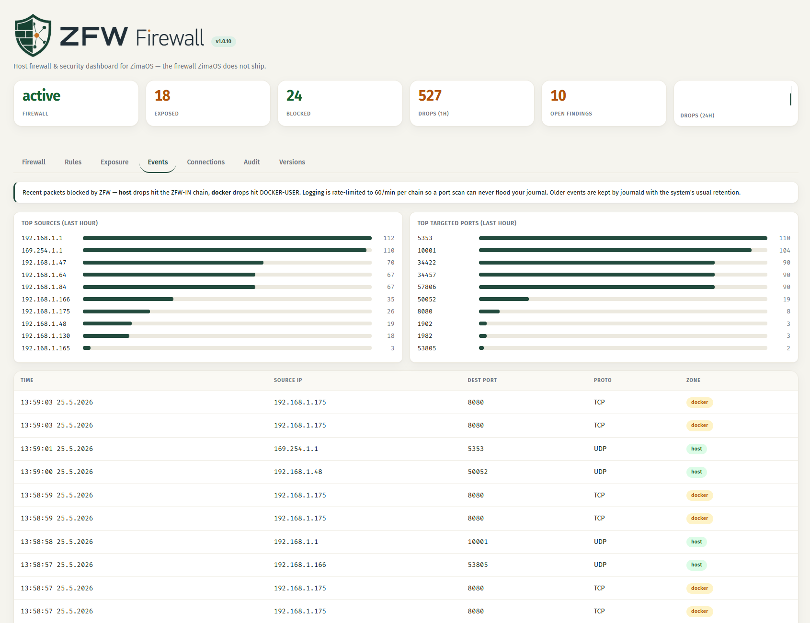Click Top Targeted Ports (Last Hour) heading
The image size is (810, 623).
[x=467, y=223]
